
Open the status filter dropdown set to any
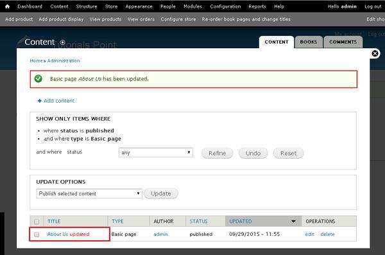(x=156, y=152)
